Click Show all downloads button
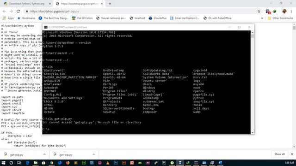 (279, 154)
